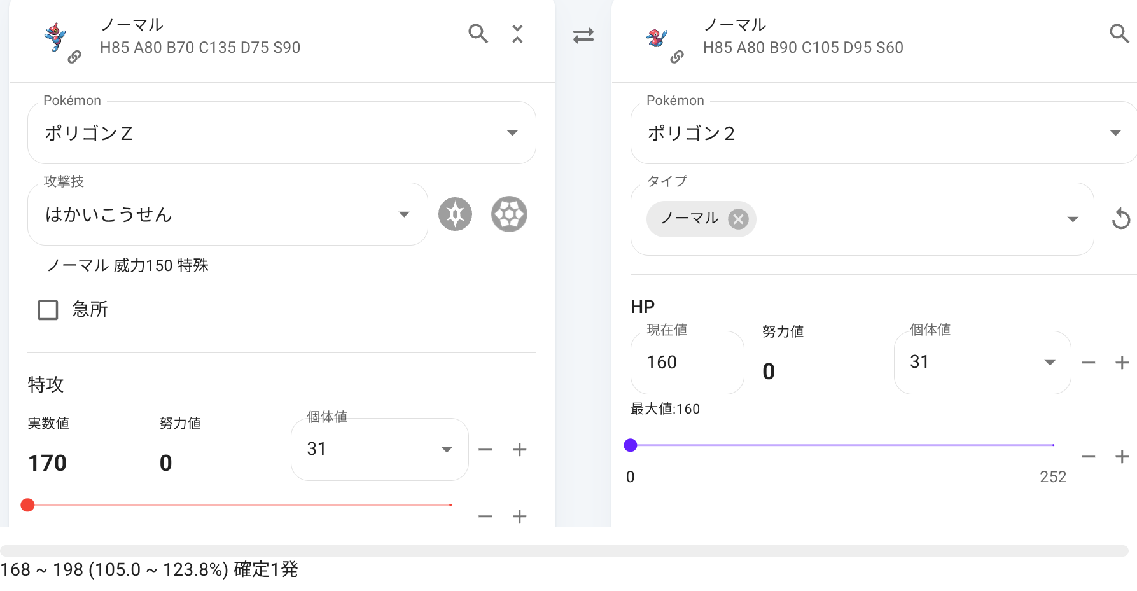
Task: Click the 'H85 A80 B70 C135 D75 S90' stats text
Action: click(x=200, y=48)
